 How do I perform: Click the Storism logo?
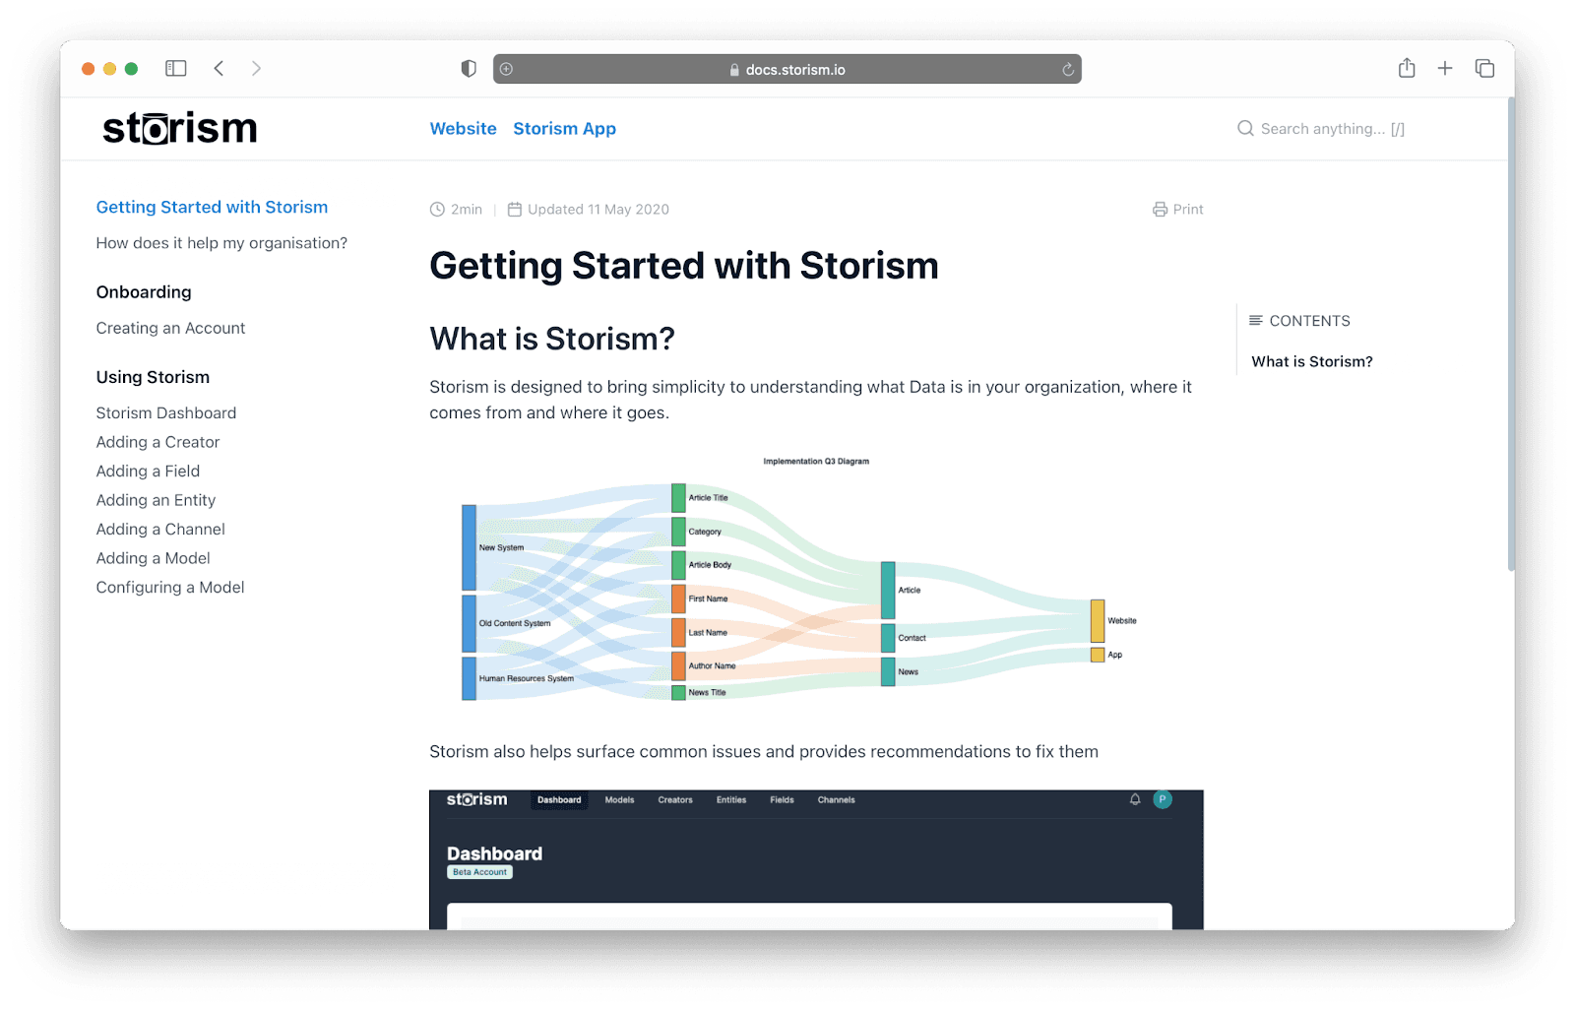(x=179, y=128)
